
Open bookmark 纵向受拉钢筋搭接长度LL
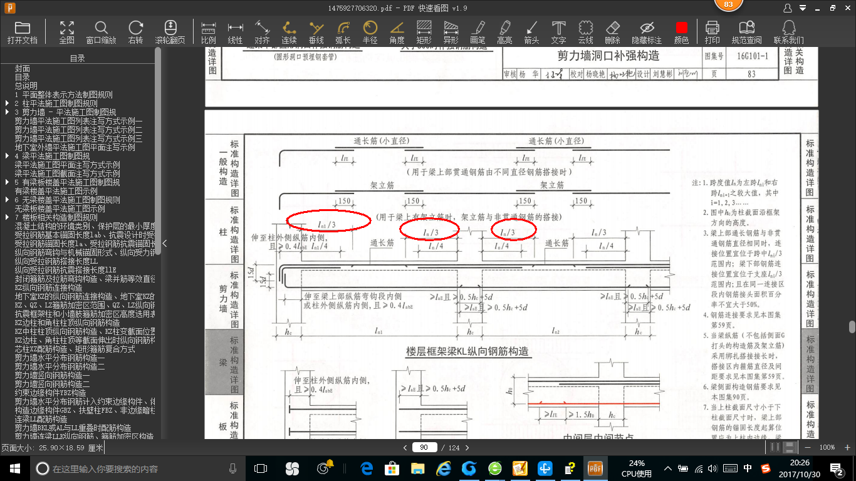[x=56, y=261]
